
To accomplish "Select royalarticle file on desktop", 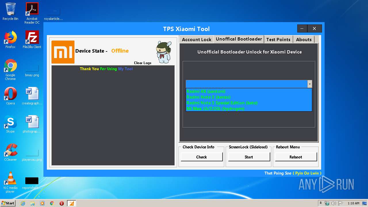I will tap(53, 13).
